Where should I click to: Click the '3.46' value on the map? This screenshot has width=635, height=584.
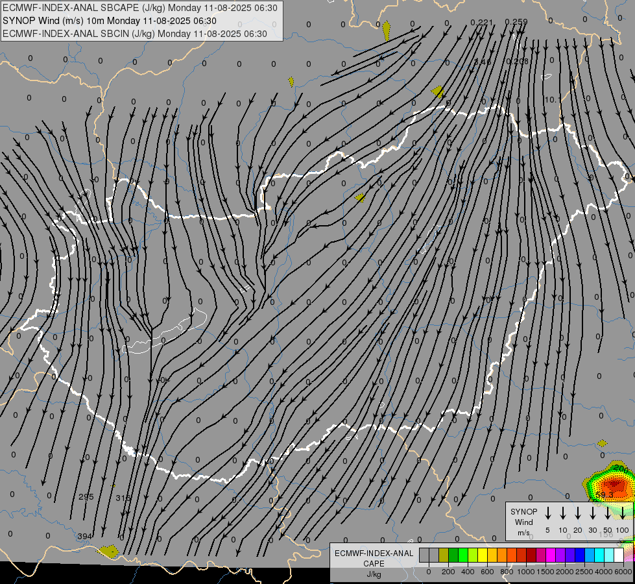point(483,62)
